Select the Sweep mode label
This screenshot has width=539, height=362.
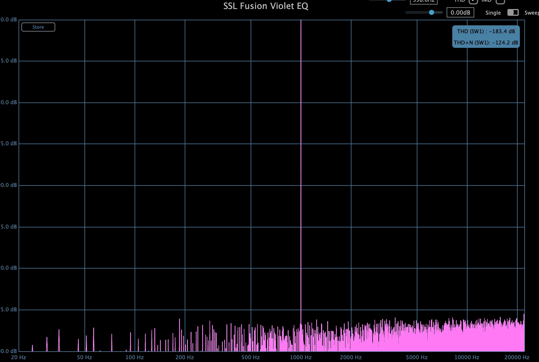[531, 13]
